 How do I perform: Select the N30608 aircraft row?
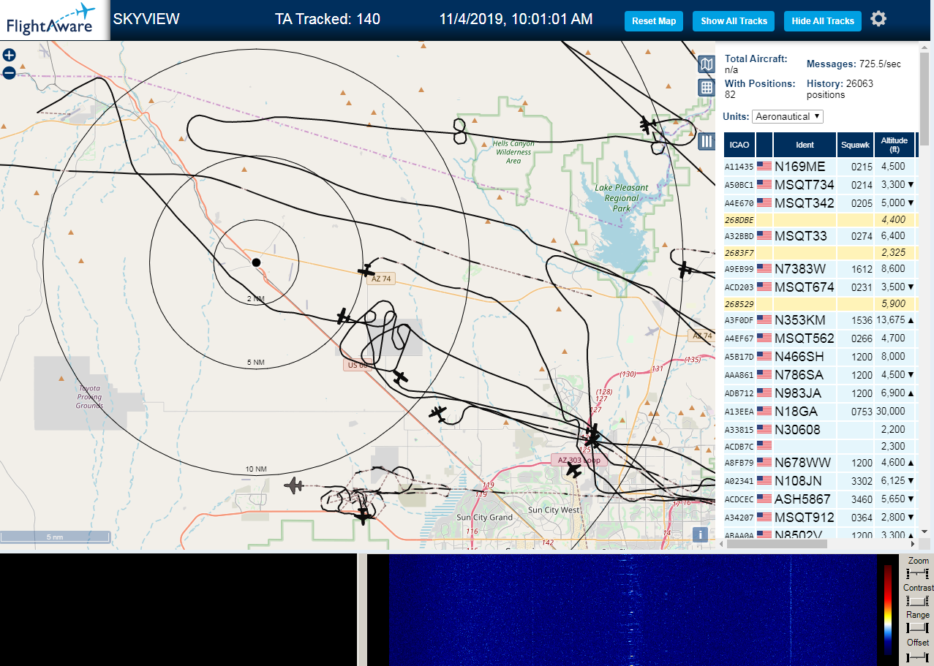[x=819, y=429]
